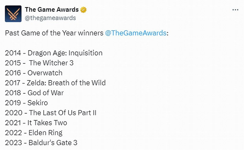Screen dimensions: 244x150
Task: Follow the blue @TheGameAwards mention link
Action: [x=136, y=33]
